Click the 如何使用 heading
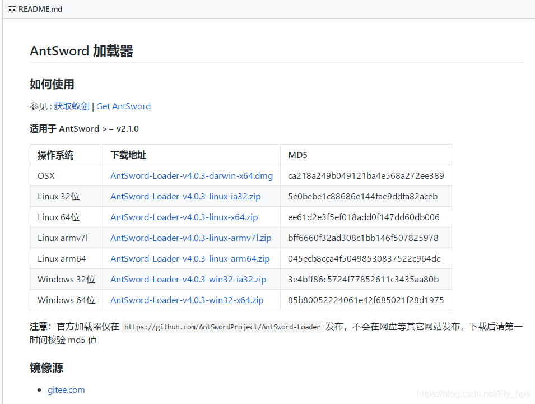 coord(52,84)
